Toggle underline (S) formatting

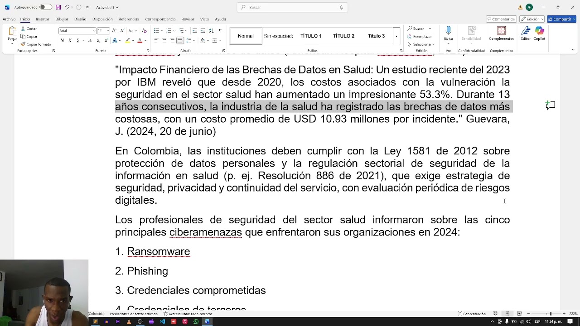[77, 40]
